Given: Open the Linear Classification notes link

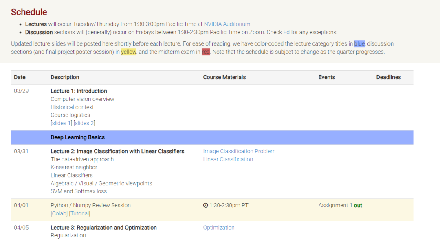Looking at the screenshot, I should [x=228, y=159].
